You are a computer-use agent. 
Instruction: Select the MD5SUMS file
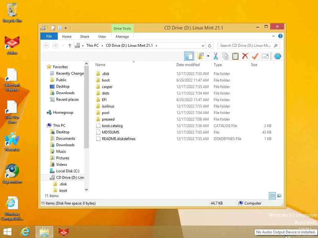[x=111, y=132]
